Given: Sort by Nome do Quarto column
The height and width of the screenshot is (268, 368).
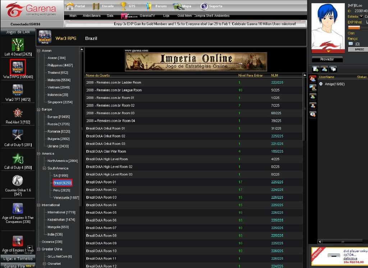Looking at the screenshot, I should [98, 75].
